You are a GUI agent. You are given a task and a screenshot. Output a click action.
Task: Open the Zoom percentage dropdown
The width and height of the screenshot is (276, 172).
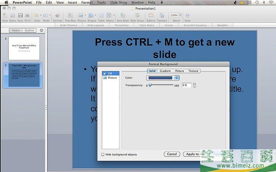coord(180,15)
